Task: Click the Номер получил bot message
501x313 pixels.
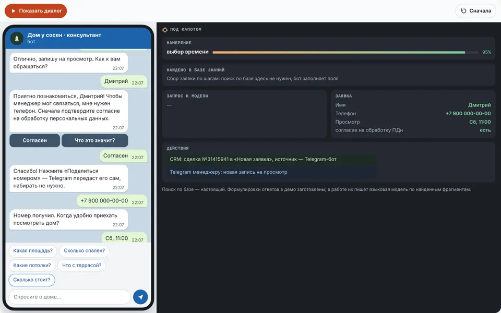Action: click(69, 220)
